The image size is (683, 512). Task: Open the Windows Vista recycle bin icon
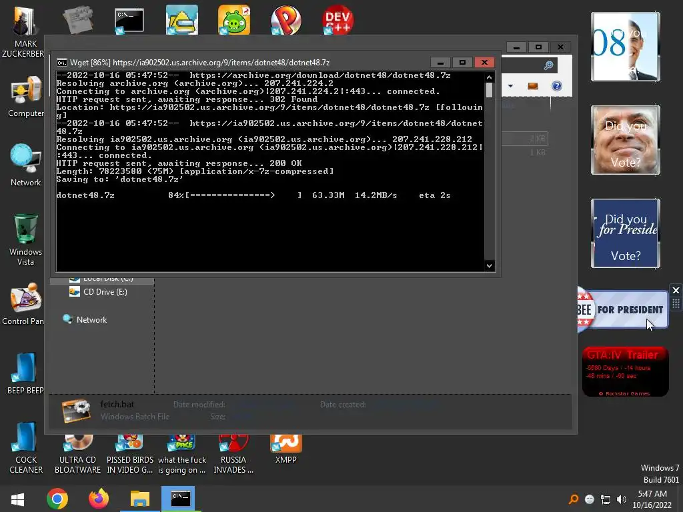pos(25,239)
